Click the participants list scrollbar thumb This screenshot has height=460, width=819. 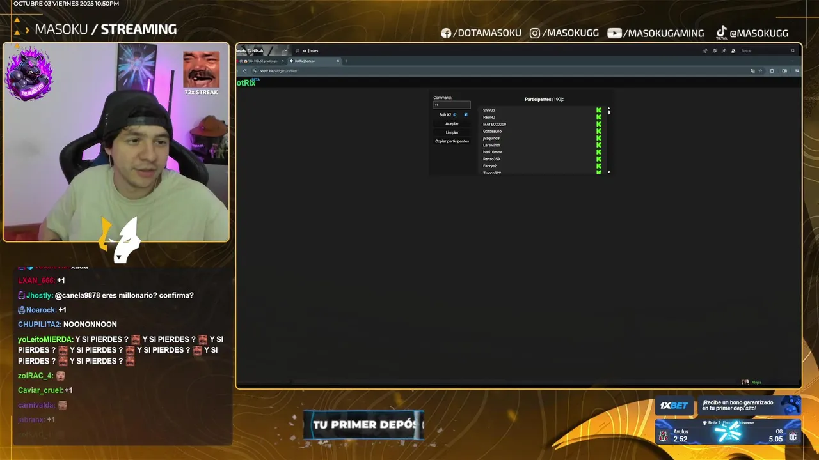(x=608, y=112)
